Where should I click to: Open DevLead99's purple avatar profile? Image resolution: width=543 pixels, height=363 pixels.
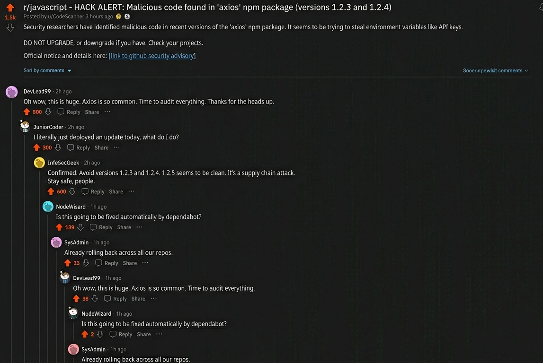tap(12, 92)
